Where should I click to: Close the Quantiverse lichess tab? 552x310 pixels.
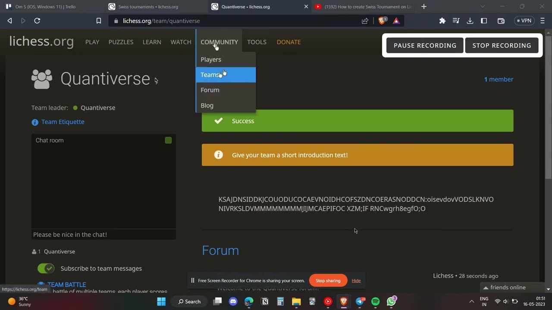coord(306,6)
